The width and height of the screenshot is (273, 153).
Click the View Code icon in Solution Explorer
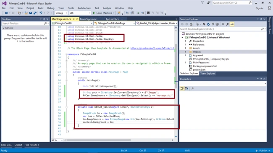pos(223,24)
